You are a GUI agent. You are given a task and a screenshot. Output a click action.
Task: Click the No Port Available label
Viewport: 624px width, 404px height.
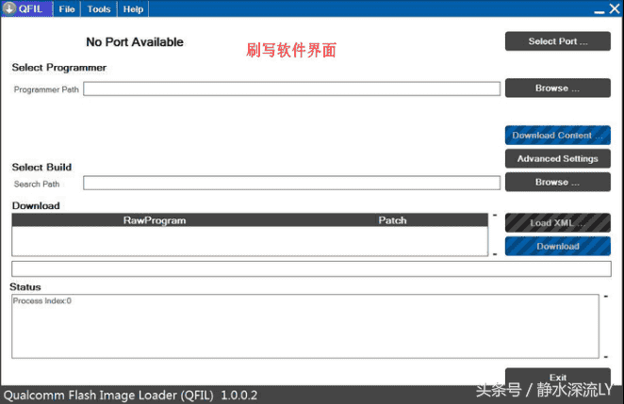(x=135, y=41)
